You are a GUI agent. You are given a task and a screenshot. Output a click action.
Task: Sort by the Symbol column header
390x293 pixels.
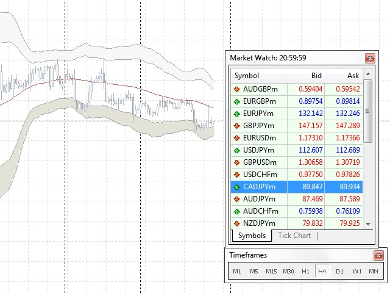[x=260, y=76]
